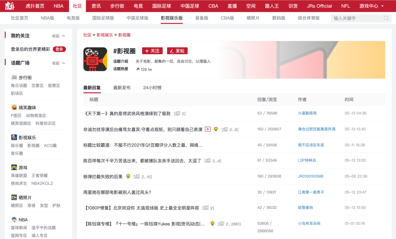Open the 影视娱乐版 sub-navigation tab
This screenshot has width=396, height=239.
click(x=172, y=18)
